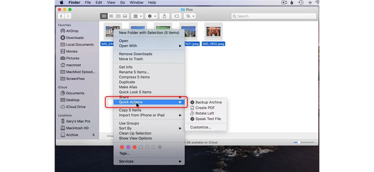Adjust the icon size slider
374x172 pixels.
299,142
